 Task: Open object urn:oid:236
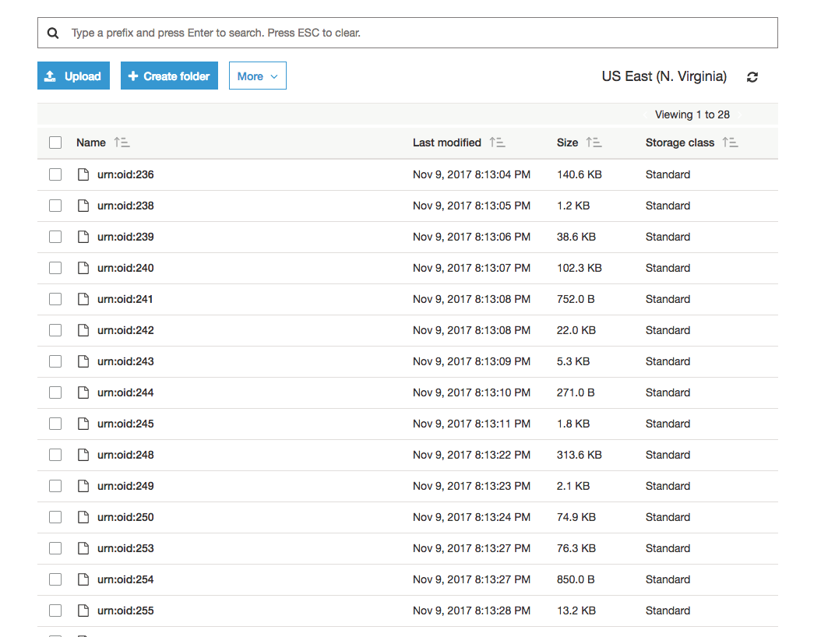pyautogui.click(x=125, y=174)
